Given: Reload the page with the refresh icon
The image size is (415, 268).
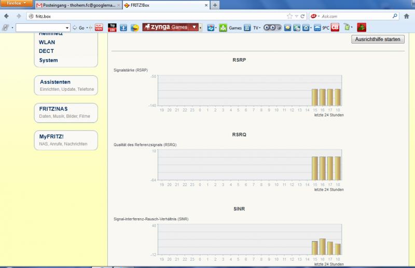Looking at the screenshot, I should 302,16.
